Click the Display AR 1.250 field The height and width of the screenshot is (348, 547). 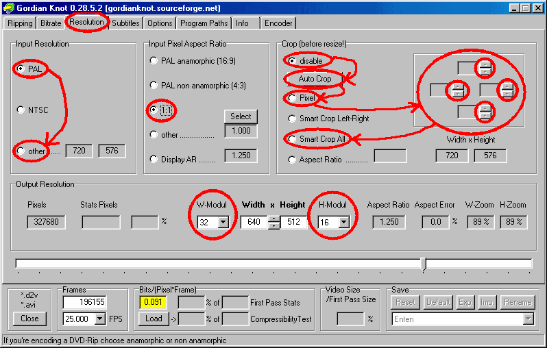(241, 156)
